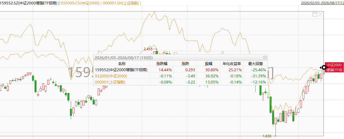Click the chart panel maximize window icon
The image size is (344, 139).
click(315, 14)
